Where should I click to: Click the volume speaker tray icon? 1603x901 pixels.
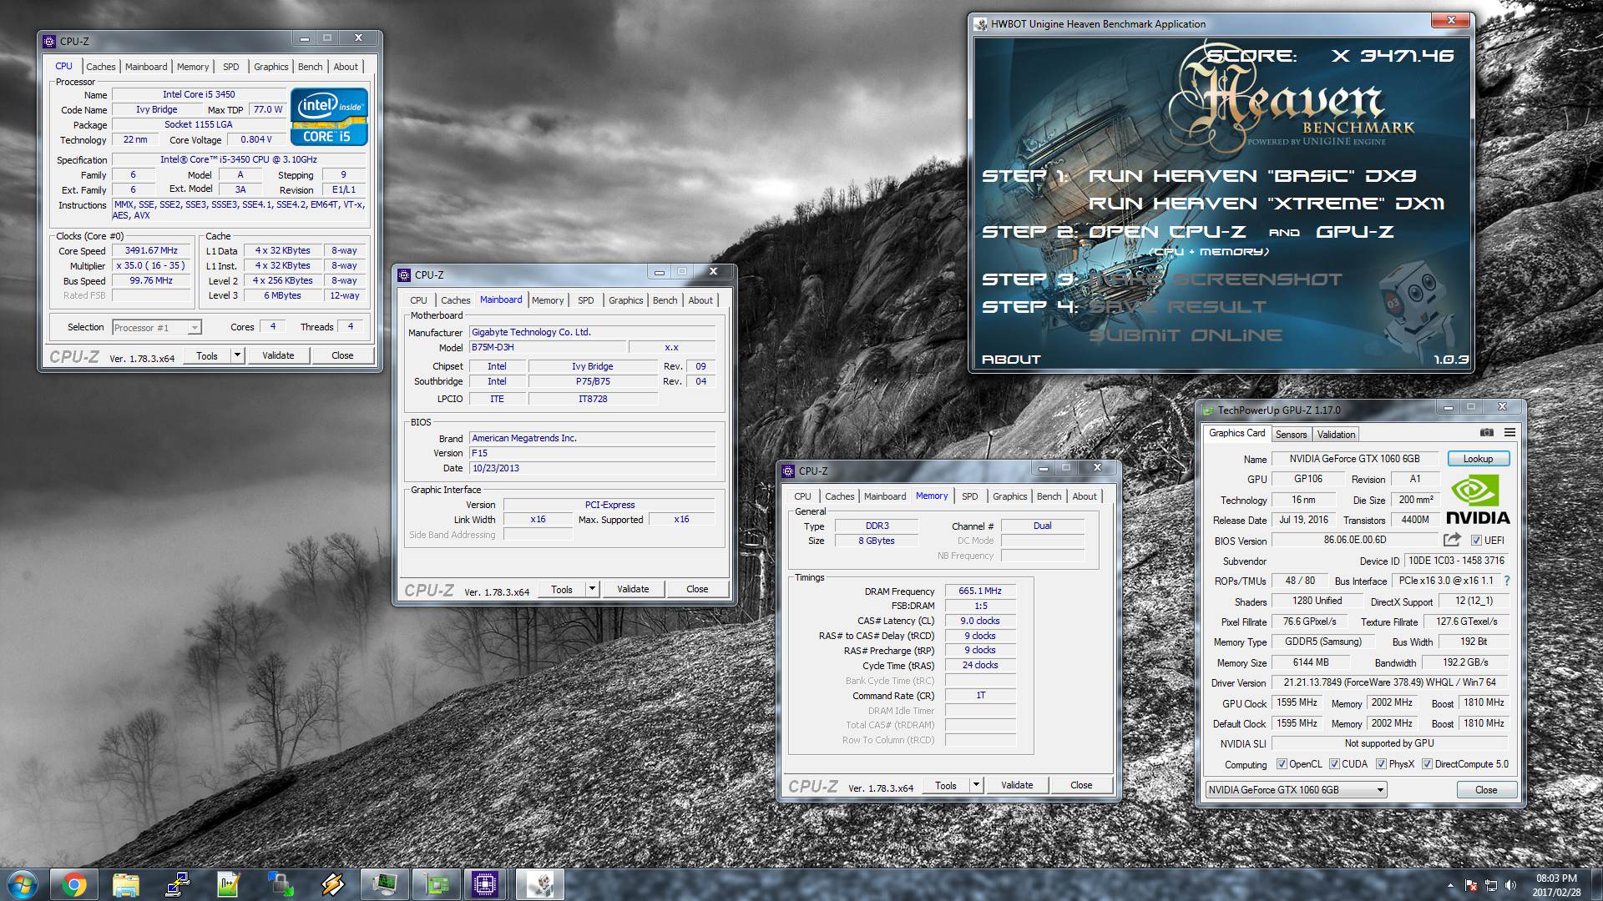pos(1509,885)
